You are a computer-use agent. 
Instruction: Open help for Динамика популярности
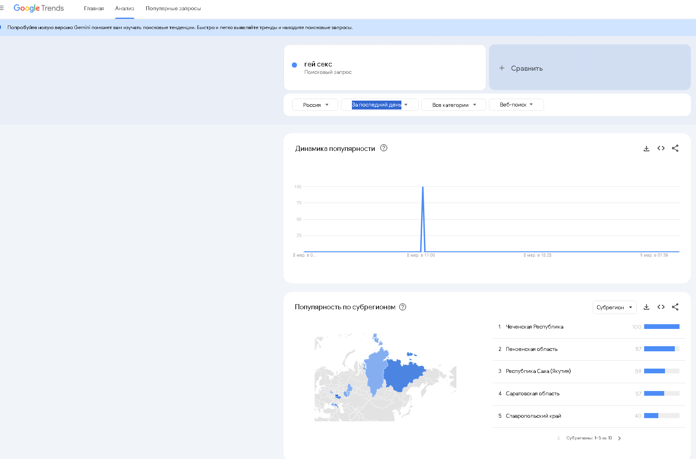point(384,148)
